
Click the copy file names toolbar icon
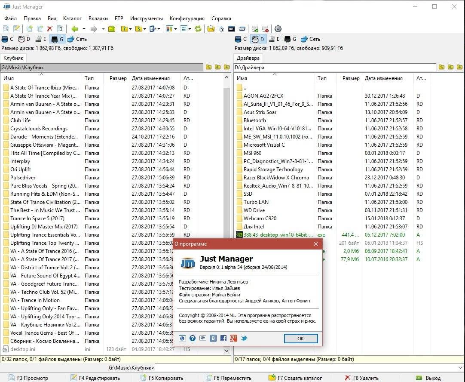coord(221,29)
